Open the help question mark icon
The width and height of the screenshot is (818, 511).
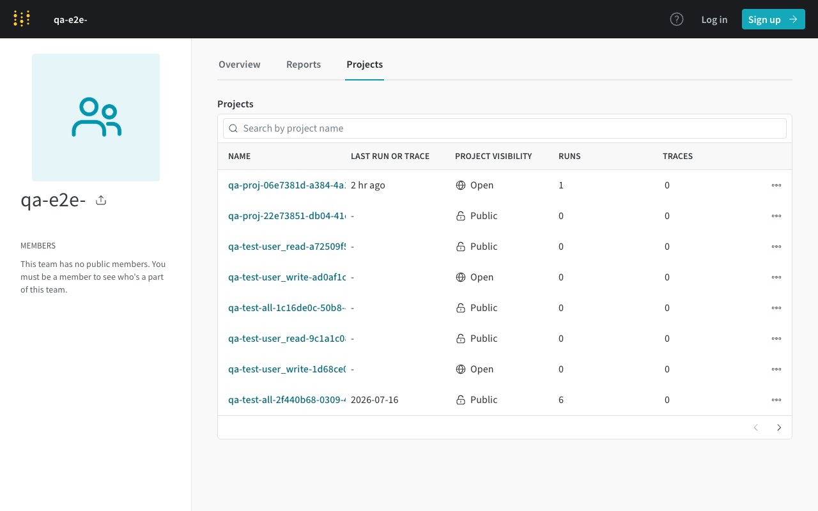[x=677, y=19]
